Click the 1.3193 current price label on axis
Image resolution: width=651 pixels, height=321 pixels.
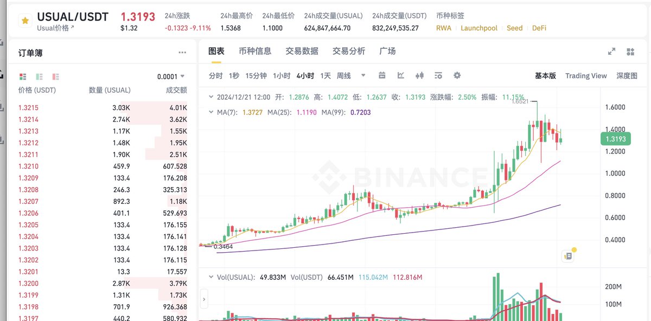pos(615,139)
